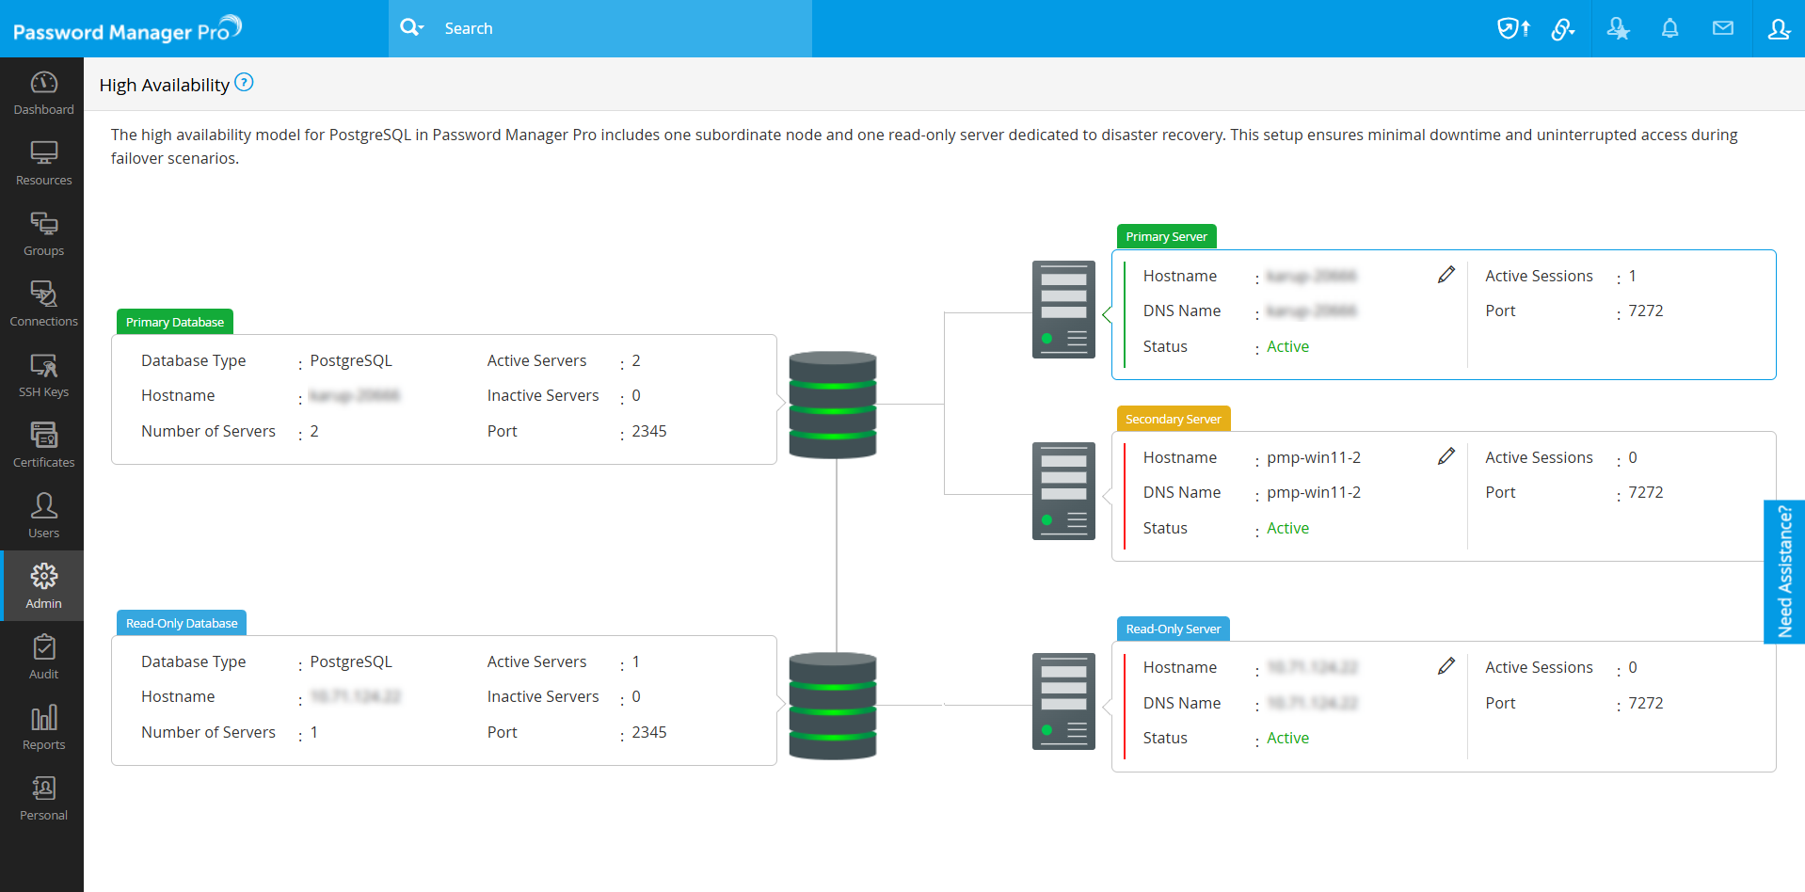Open the Reports section

(x=43, y=728)
